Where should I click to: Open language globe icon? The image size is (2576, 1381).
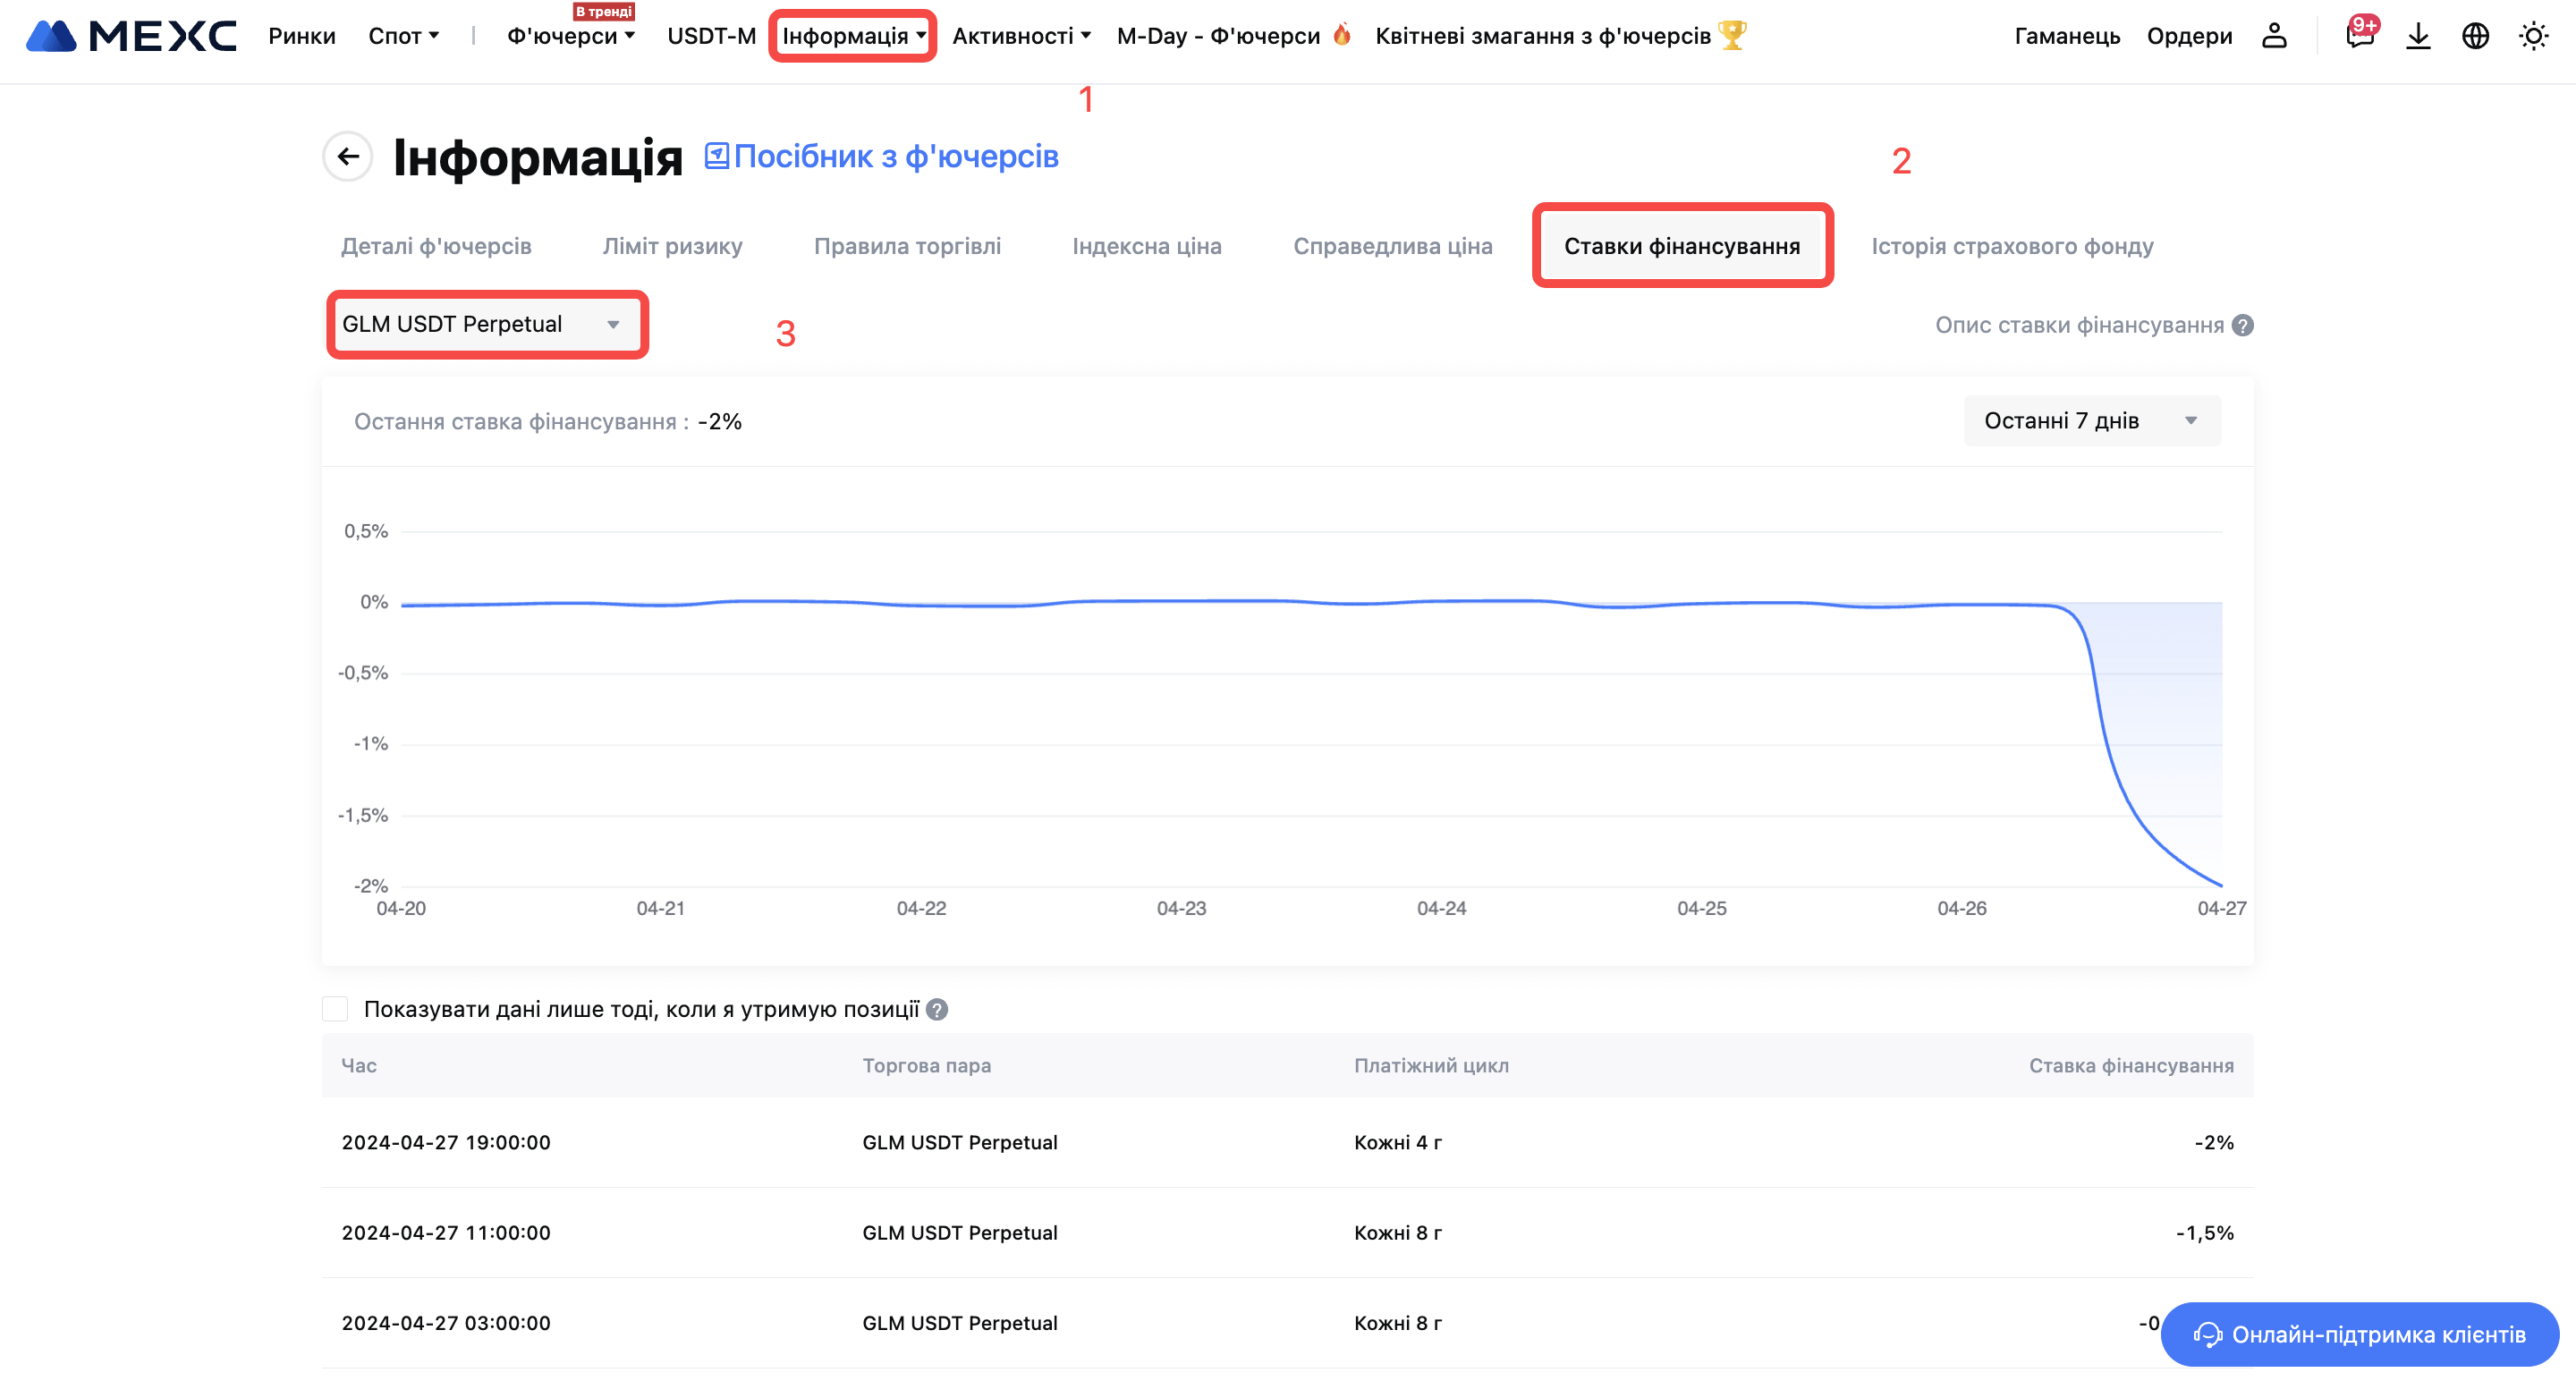pos(2475,36)
